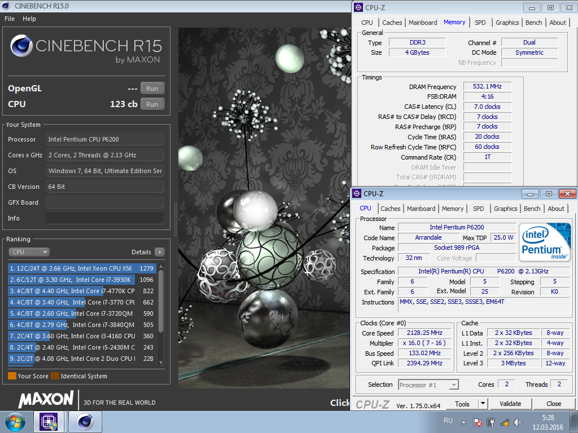Click the Details arrow icon in Ranking
The height and width of the screenshot is (433, 578).
point(160,252)
